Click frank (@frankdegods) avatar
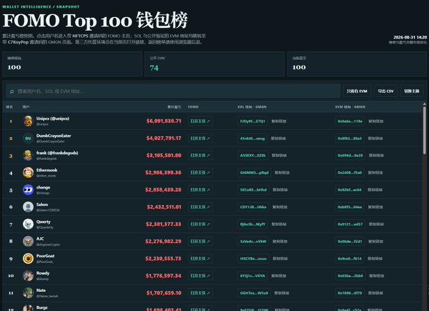This screenshot has width=429, height=311. (28, 155)
